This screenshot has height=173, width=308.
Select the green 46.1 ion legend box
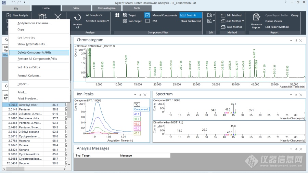pos(137,119)
